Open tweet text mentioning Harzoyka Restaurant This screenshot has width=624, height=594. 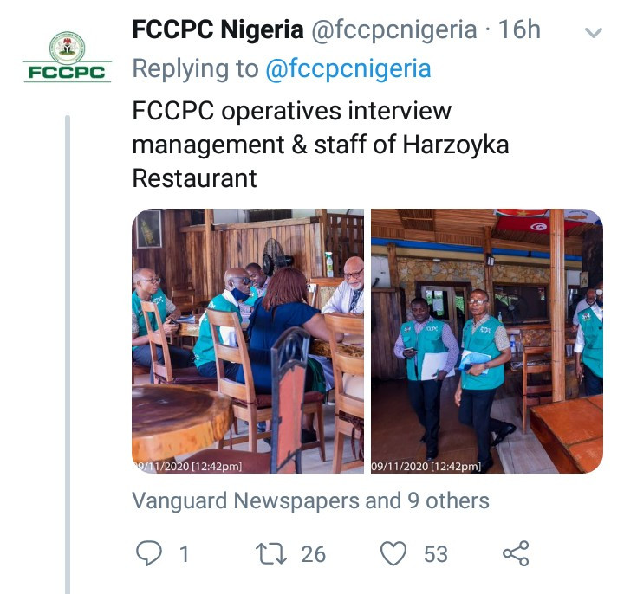[x=320, y=145]
